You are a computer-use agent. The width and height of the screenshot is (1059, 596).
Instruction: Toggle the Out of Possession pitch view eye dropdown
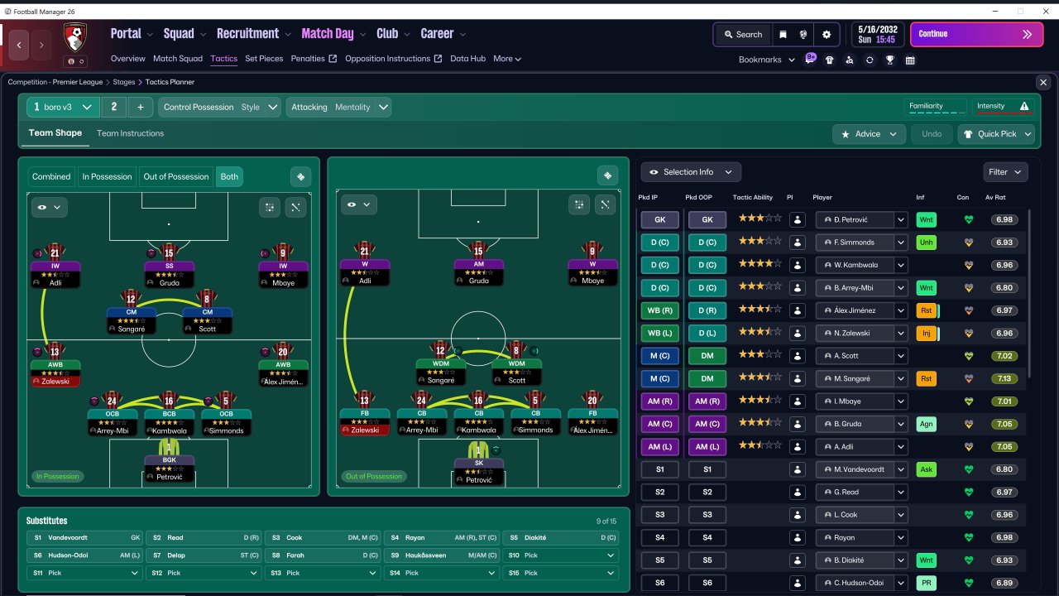click(358, 204)
